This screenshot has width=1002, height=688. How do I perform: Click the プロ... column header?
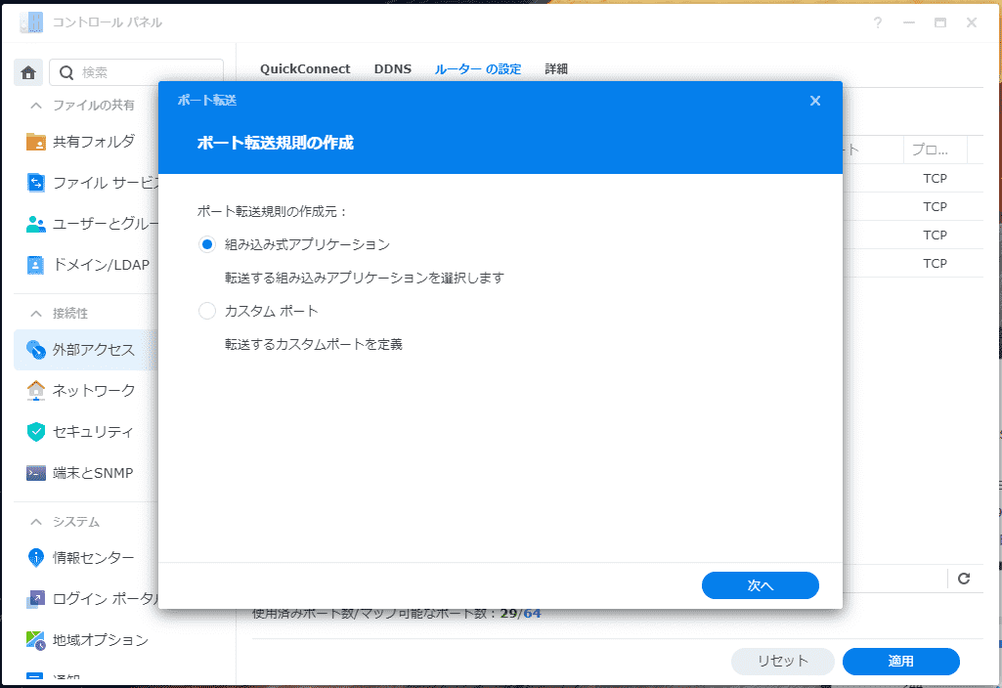tap(936, 150)
